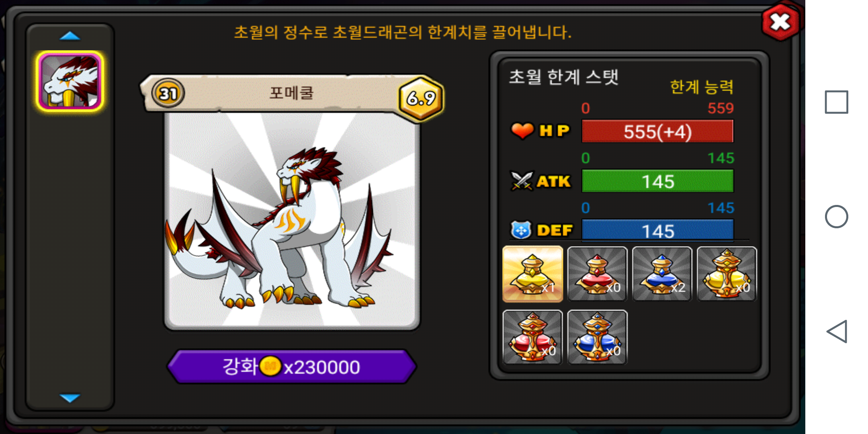Viewport: 868px width, 434px height.
Task: Tap the level 31 coin badge
Action: [168, 93]
